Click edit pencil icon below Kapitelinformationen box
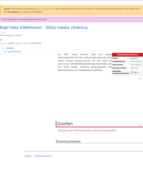This screenshot has width=143, height=191. [140, 79]
